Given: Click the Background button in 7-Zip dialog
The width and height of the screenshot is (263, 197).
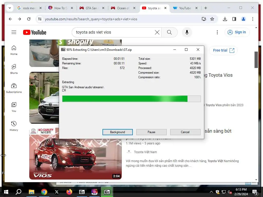Looking at the screenshot, I should tap(118, 132).
